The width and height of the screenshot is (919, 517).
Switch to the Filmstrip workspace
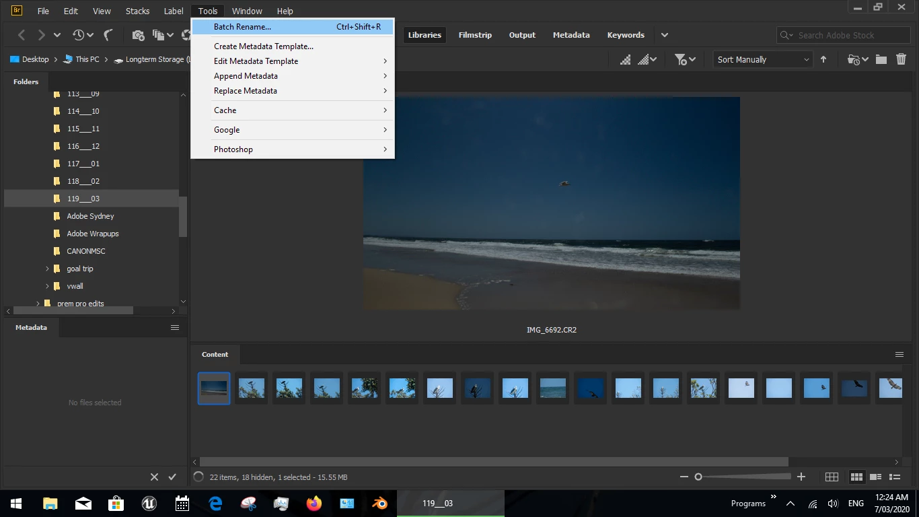475,35
